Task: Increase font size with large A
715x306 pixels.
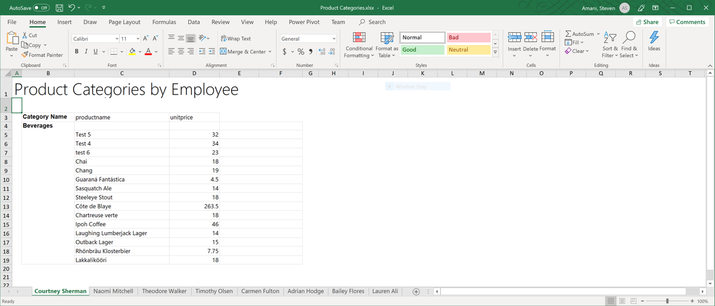Action: click(147, 39)
